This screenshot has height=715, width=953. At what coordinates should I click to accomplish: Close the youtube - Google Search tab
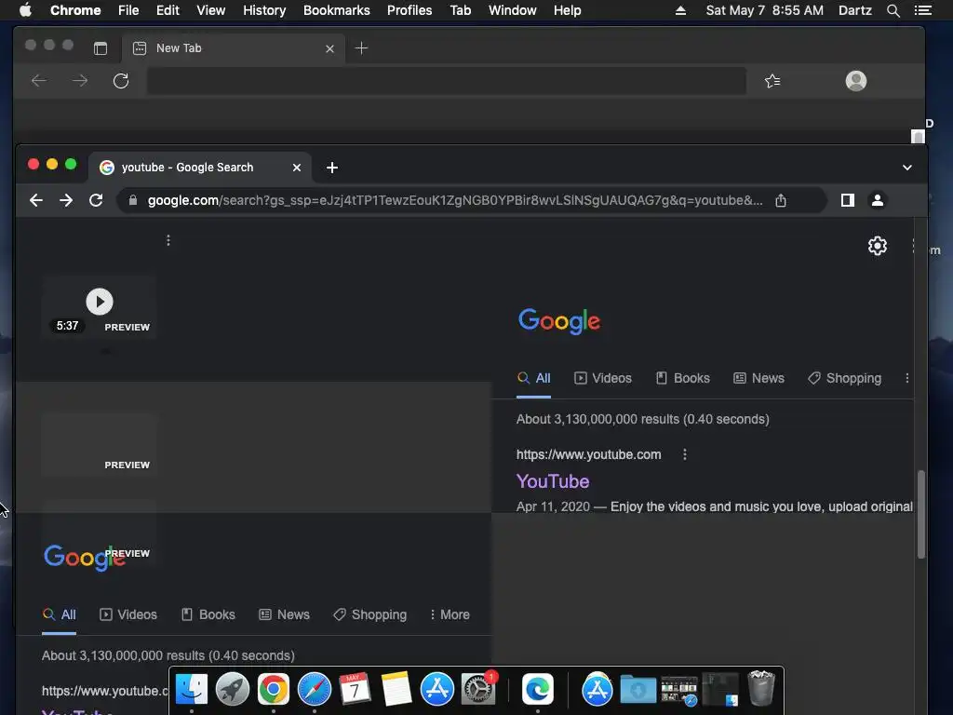click(x=297, y=168)
